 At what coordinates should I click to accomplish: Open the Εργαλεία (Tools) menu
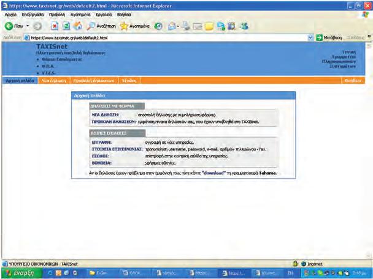point(104,15)
